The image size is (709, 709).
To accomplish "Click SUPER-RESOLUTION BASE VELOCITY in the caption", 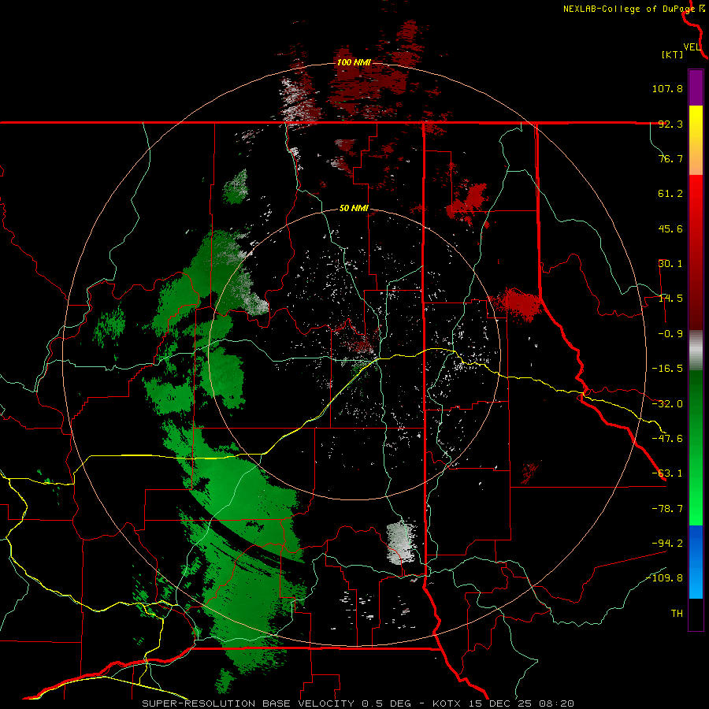I will (x=248, y=703).
